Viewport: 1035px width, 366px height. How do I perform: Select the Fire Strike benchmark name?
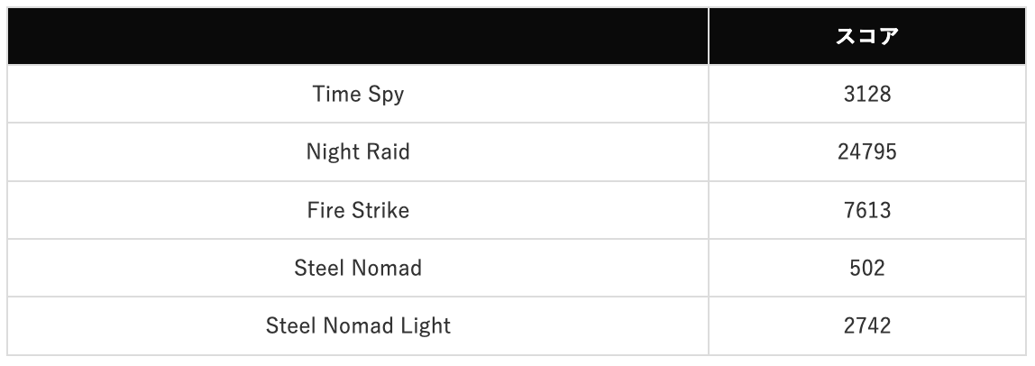click(358, 210)
